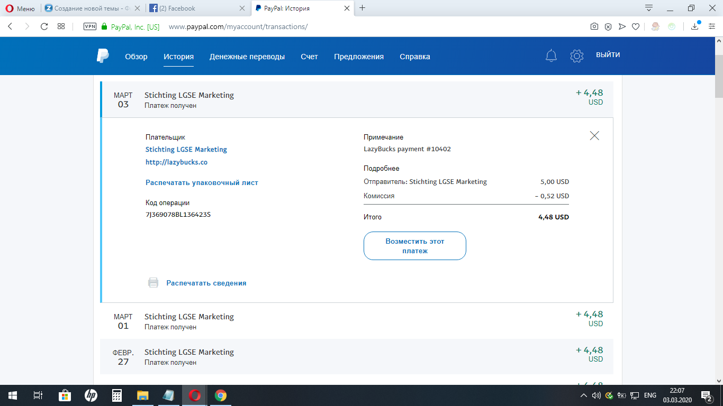Take a snapshot with camera icon

tap(594, 26)
